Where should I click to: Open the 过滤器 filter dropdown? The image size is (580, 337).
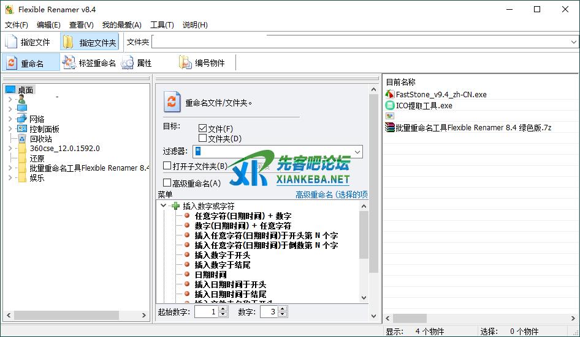[x=358, y=152]
